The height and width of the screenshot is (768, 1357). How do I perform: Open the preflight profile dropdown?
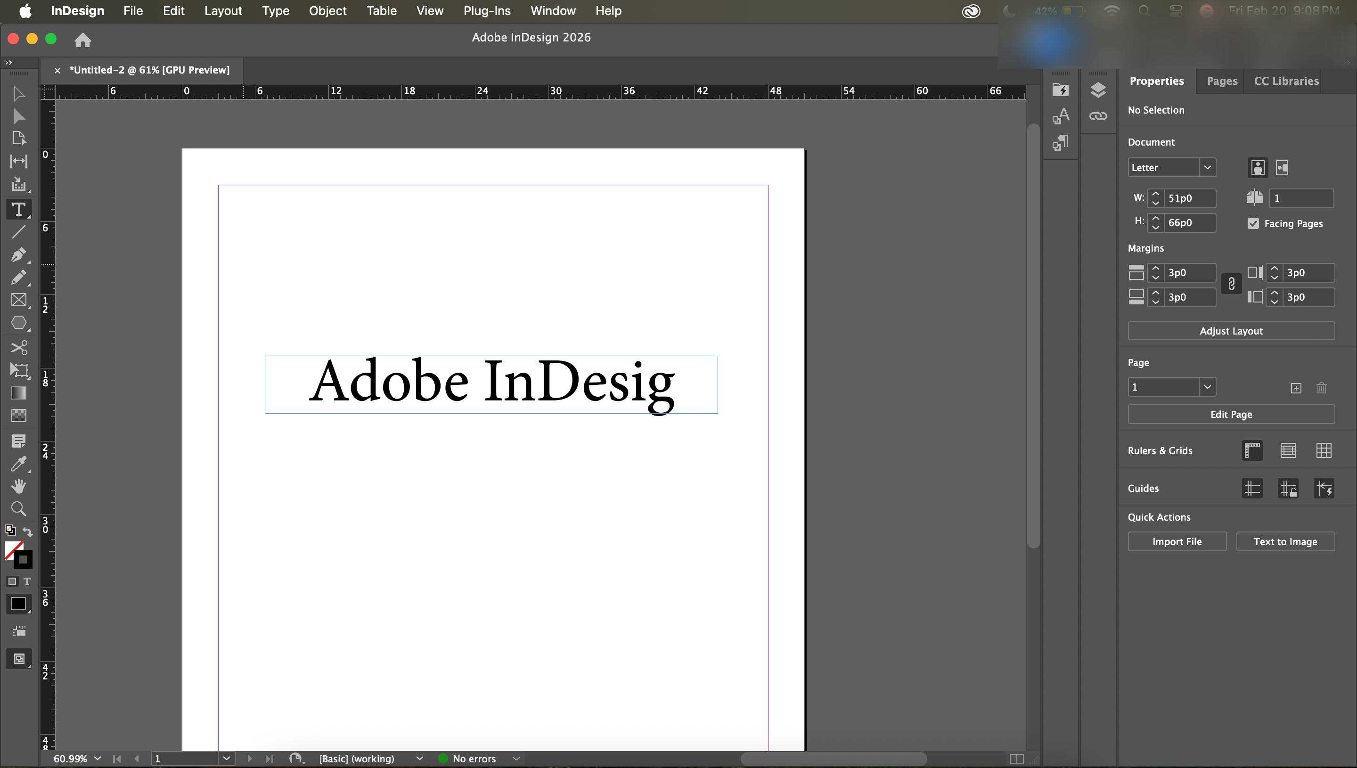419,759
